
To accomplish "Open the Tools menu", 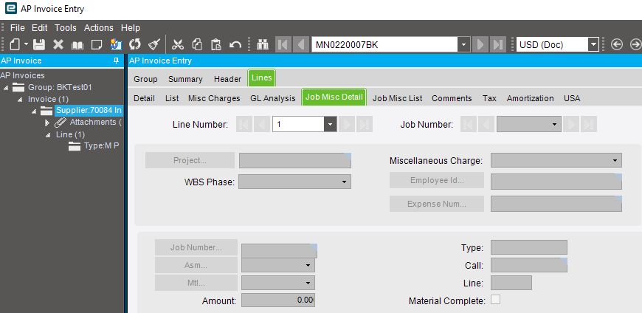I will point(66,28).
